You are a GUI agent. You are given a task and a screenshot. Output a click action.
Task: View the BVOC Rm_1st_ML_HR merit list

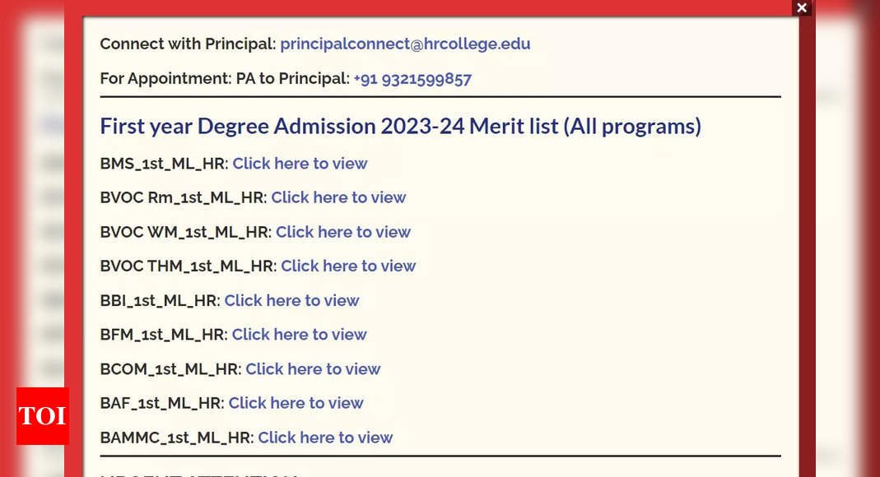tap(338, 198)
